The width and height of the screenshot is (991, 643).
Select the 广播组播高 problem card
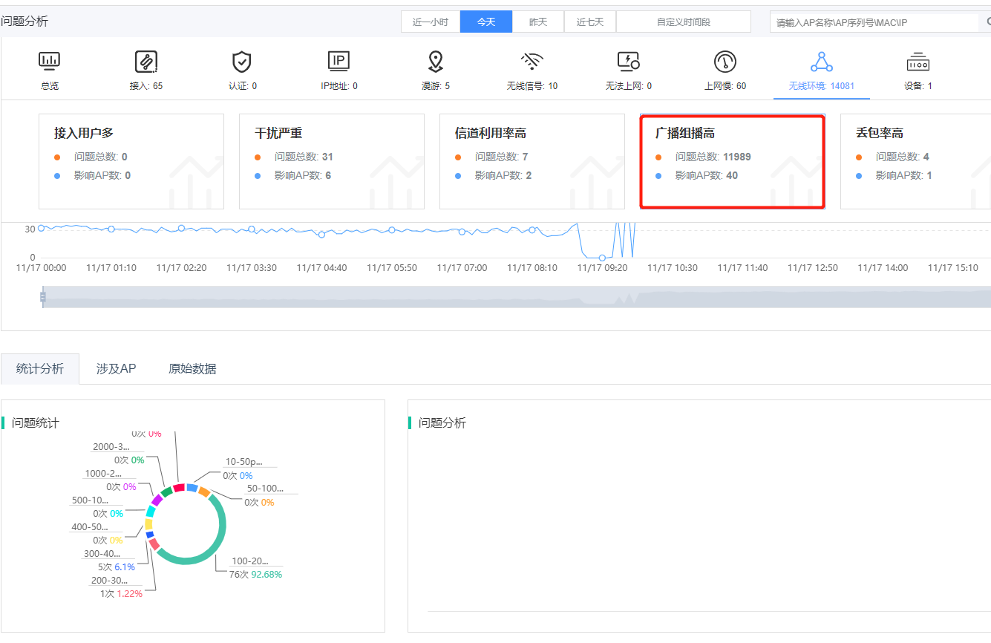click(x=733, y=161)
